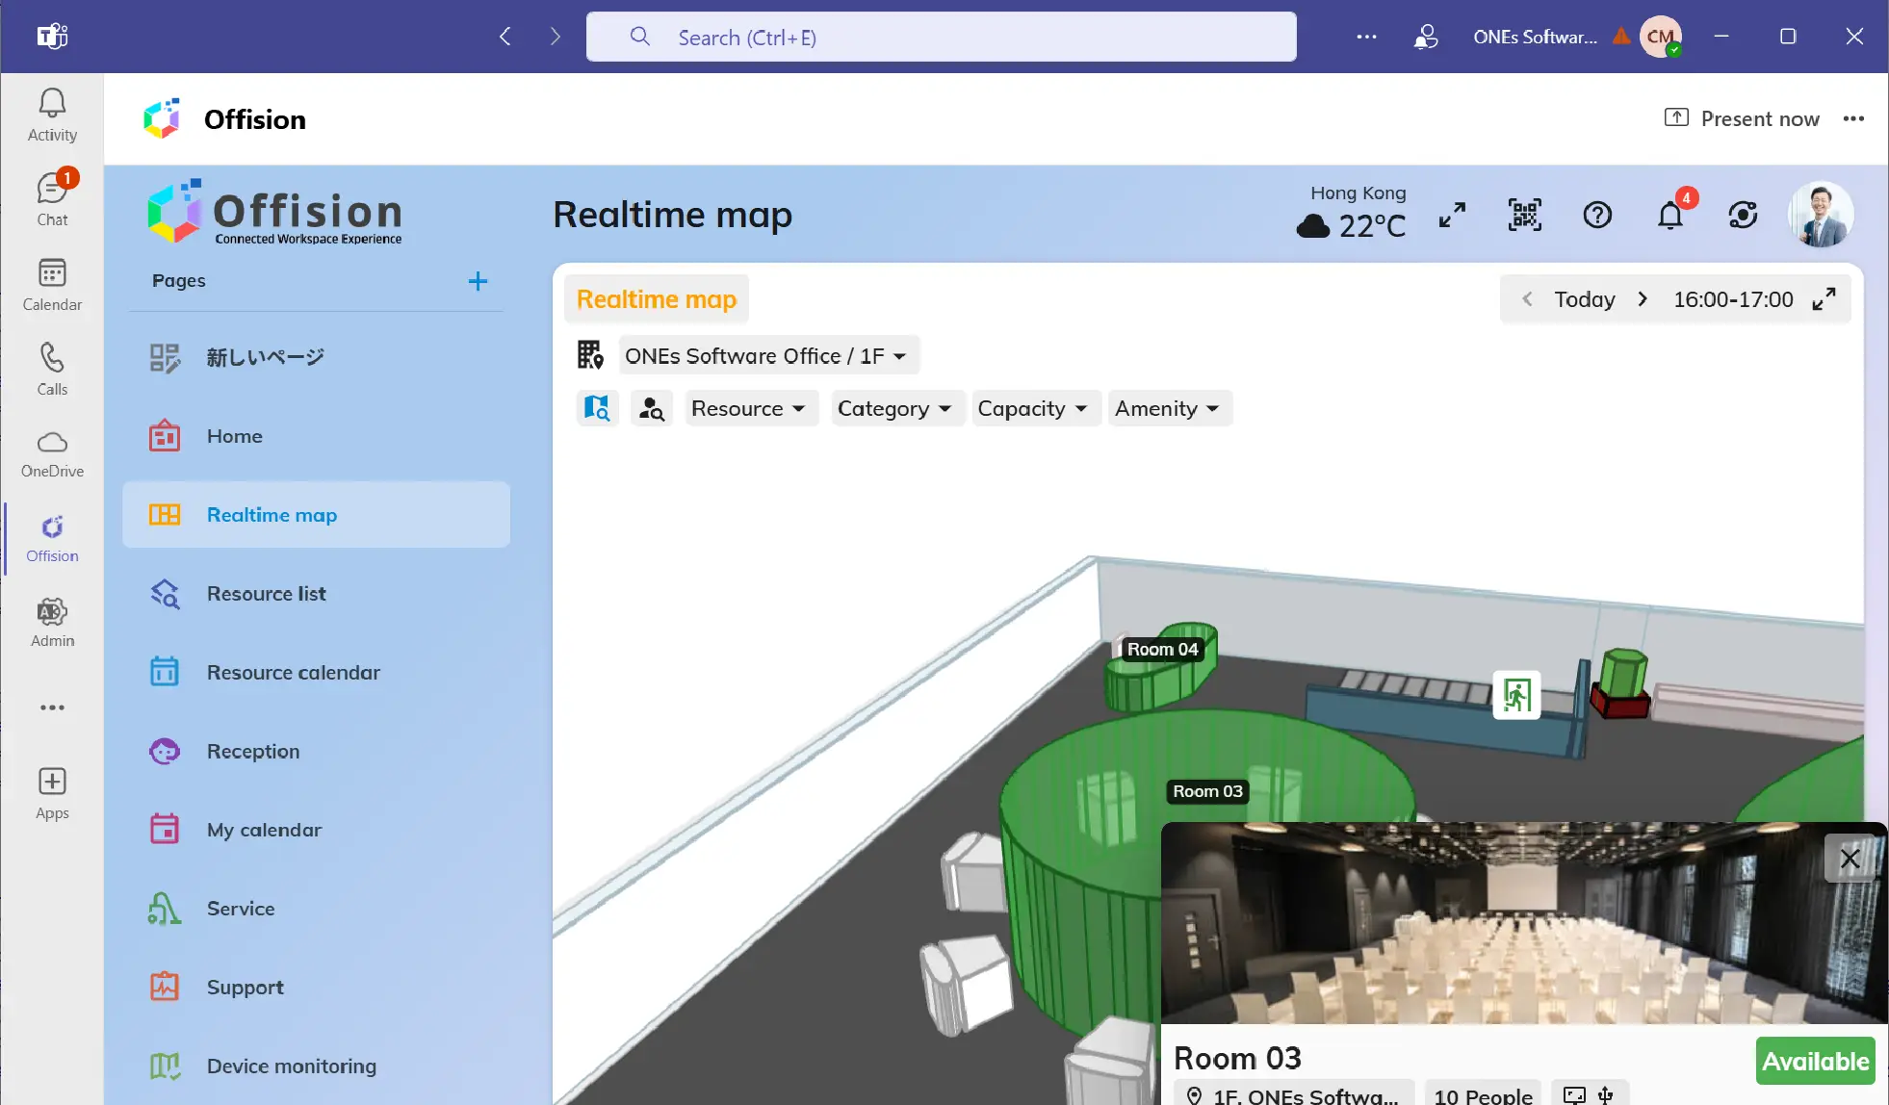Click the Search bar at the top
The width and height of the screenshot is (1889, 1105).
coord(941,37)
